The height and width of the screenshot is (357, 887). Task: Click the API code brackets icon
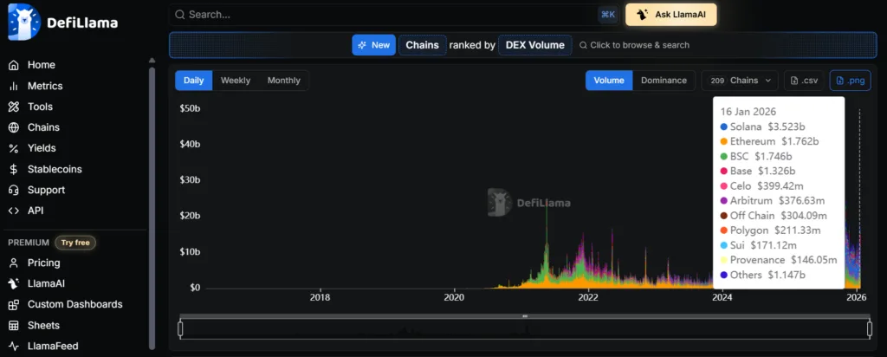pyautogui.click(x=14, y=211)
